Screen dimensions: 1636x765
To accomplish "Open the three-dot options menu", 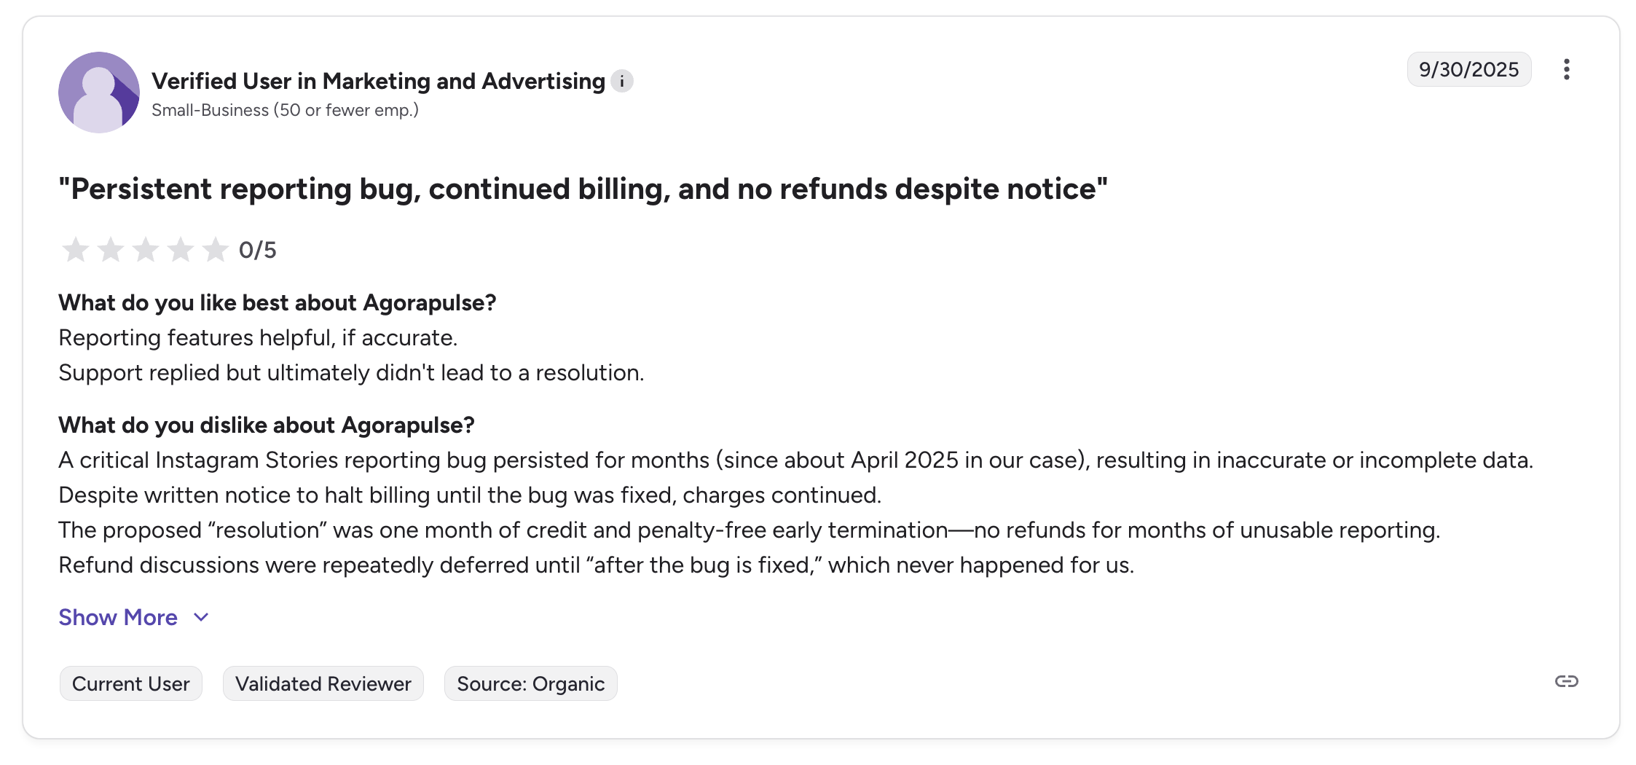I will click(1567, 69).
